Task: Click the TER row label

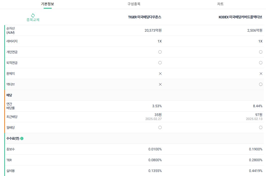Action: 9,160
